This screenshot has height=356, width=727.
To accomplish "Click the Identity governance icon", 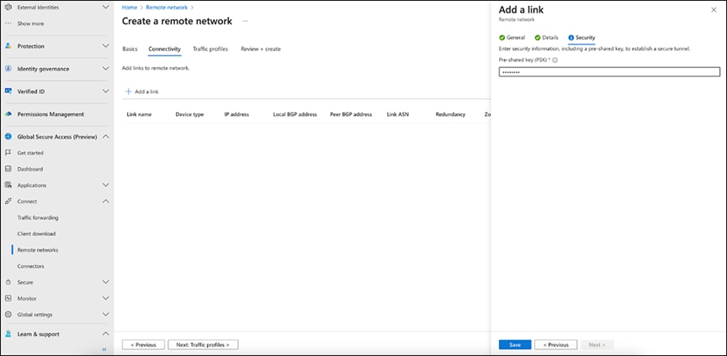I will point(8,69).
